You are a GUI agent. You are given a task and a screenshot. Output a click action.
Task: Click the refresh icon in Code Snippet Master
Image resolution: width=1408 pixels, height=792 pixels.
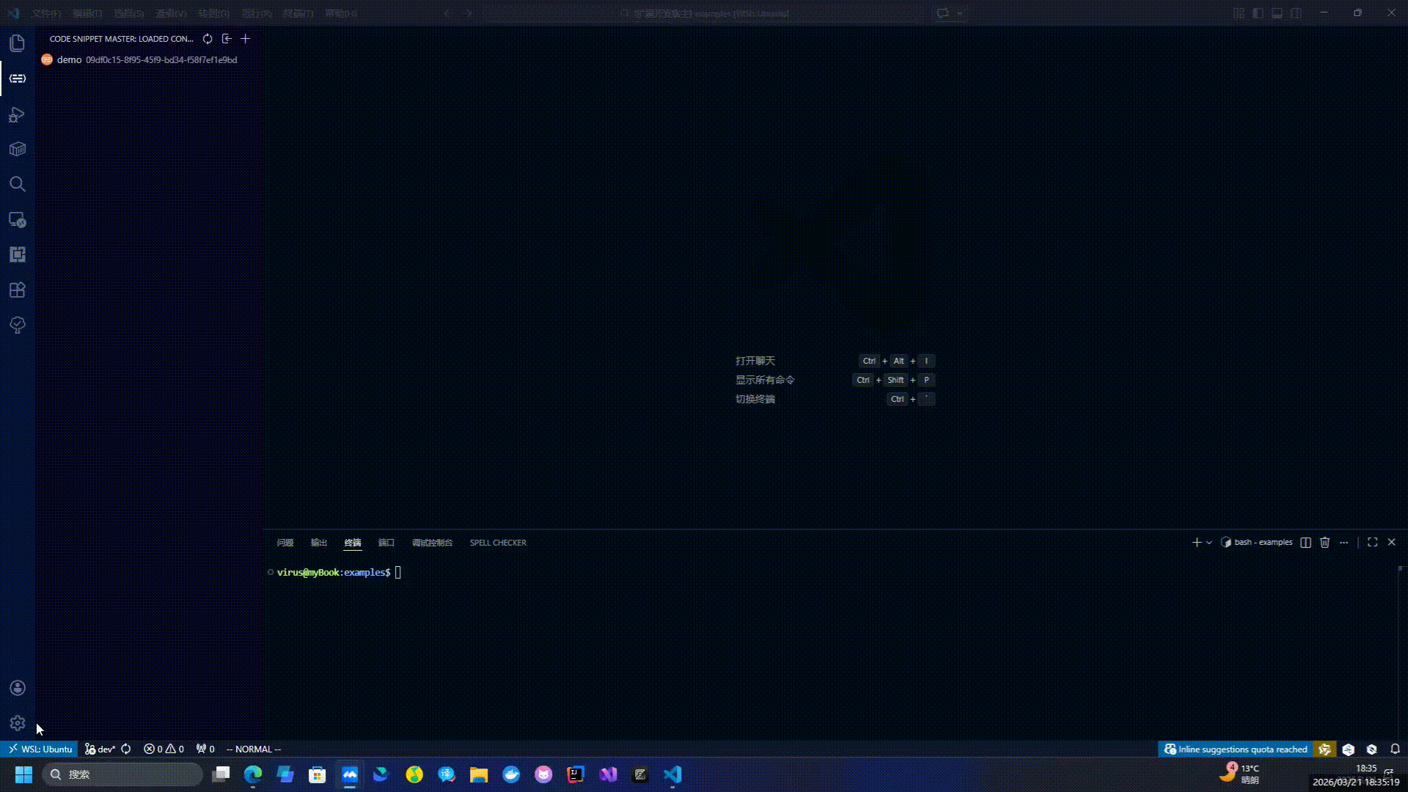click(x=208, y=39)
